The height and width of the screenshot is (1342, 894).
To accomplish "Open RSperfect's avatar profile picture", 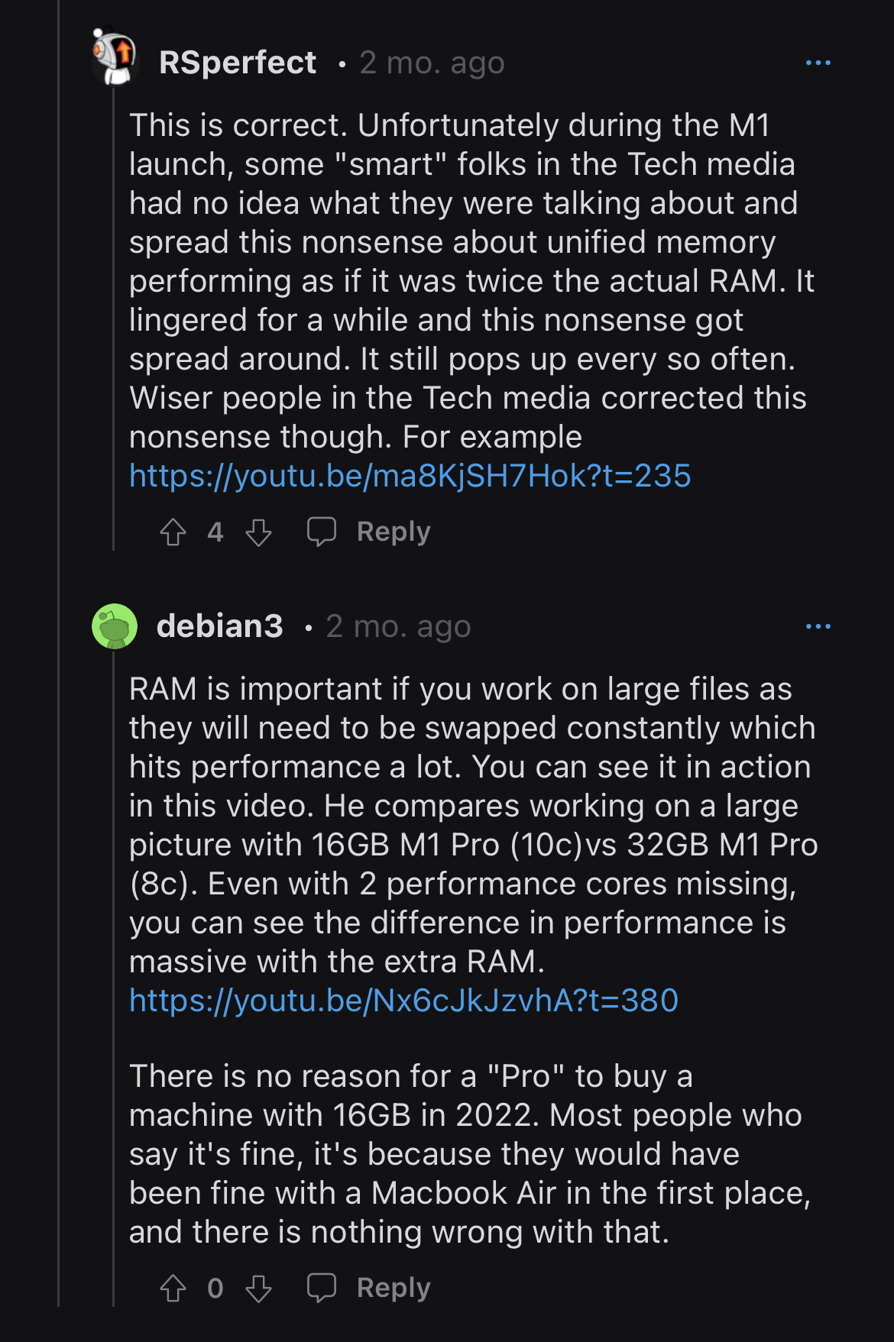I will pyautogui.click(x=115, y=57).
